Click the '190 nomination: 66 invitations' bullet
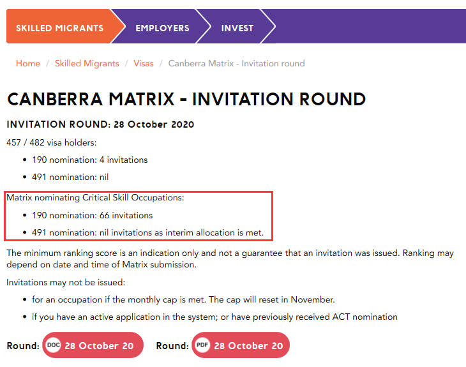Screen dimensions: 466x367 [93, 215]
